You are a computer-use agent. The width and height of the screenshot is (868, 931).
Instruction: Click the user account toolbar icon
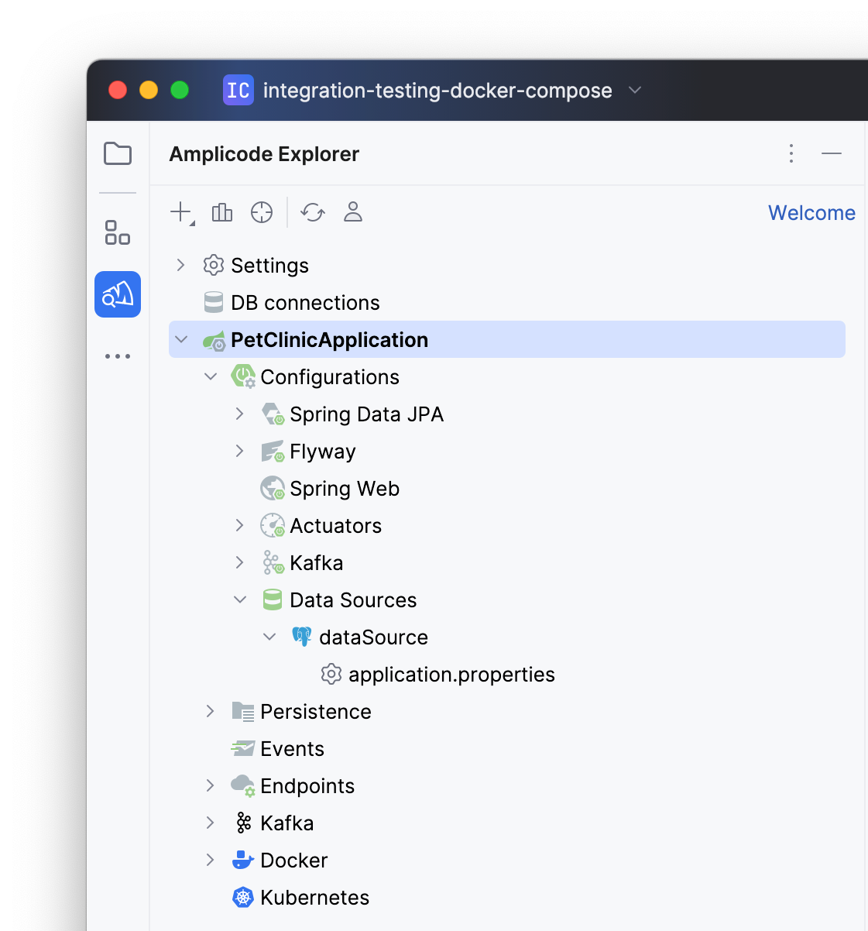pyautogui.click(x=353, y=212)
